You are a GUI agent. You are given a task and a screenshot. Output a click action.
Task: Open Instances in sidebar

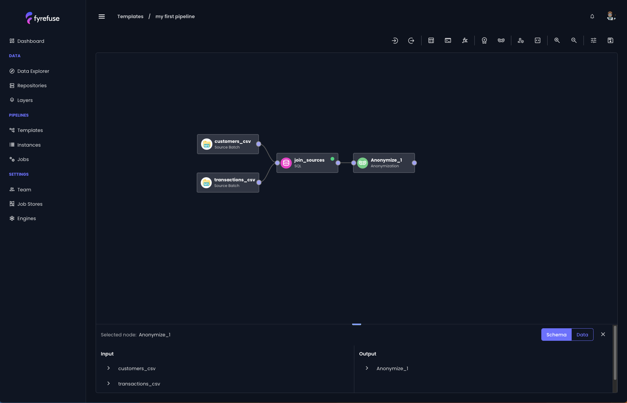[x=25, y=145]
